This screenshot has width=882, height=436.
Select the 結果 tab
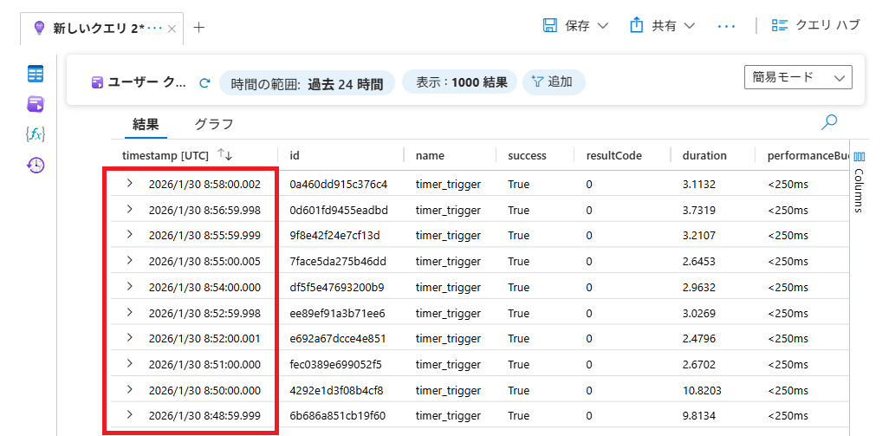click(x=146, y=124)
